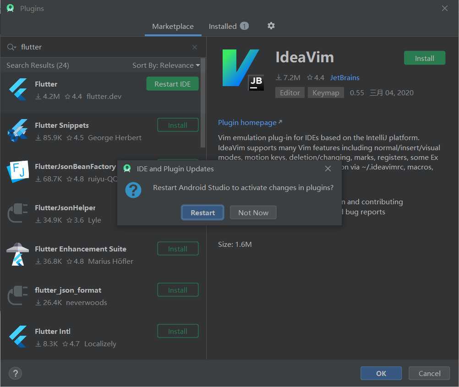Click the flutter.dev vendor text
Screen dimensions: 459x387
click(x=104, y=97)
